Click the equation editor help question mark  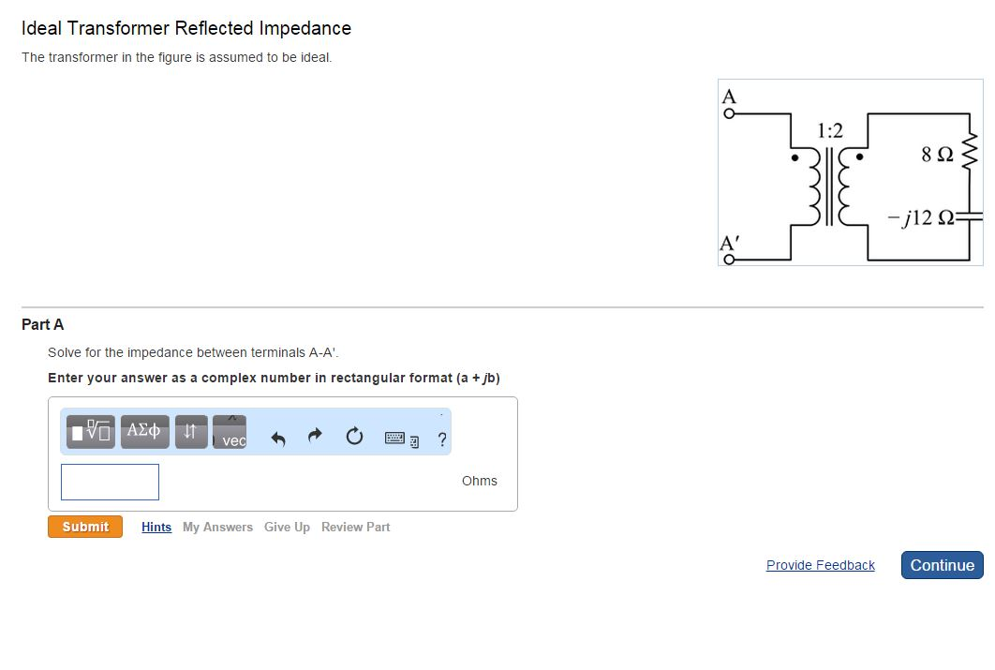point(441,437)
